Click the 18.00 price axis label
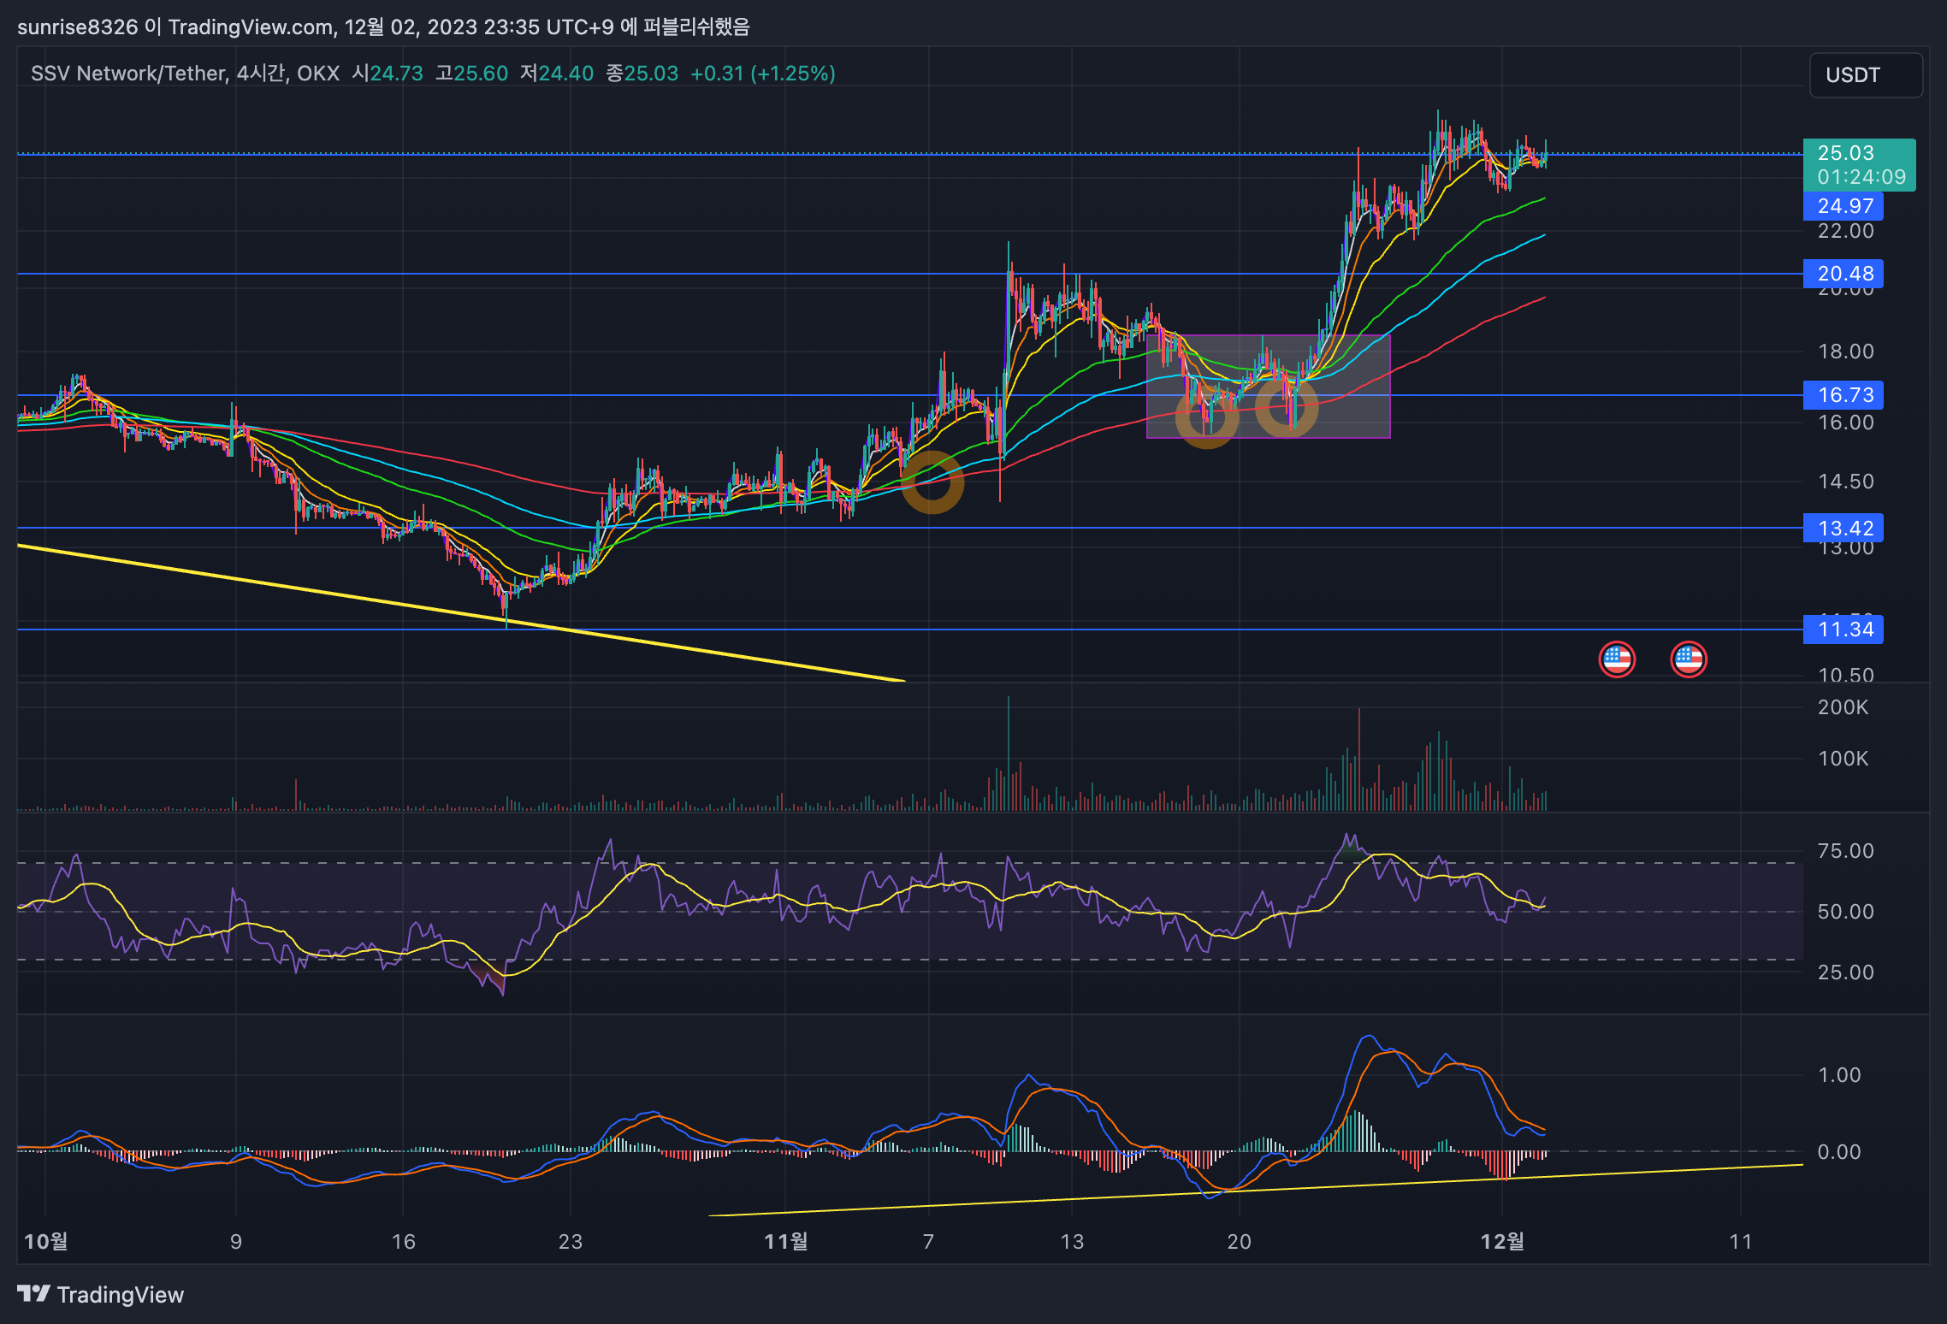The width and height of the screenshot is (1947, 1324). click(x=1845, y=352)
